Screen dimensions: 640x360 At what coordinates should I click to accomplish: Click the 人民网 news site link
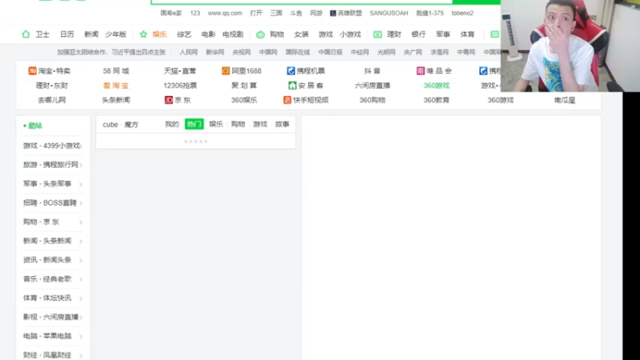click(189, 52)
